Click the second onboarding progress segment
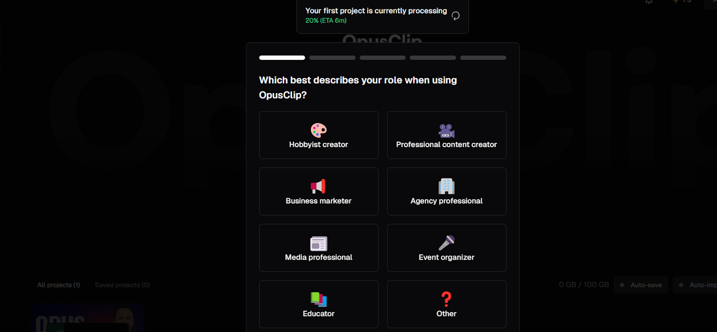Image resolution: width=717 pixels, height=332 pixels. pyautogui.click(x=332, y=58)
